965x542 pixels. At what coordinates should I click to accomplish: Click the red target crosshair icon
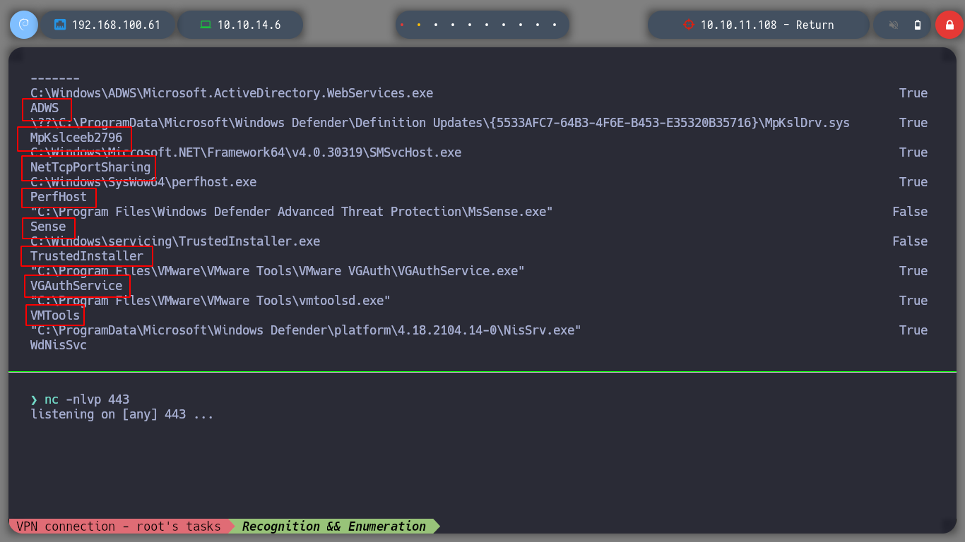[x=689, y=25]
